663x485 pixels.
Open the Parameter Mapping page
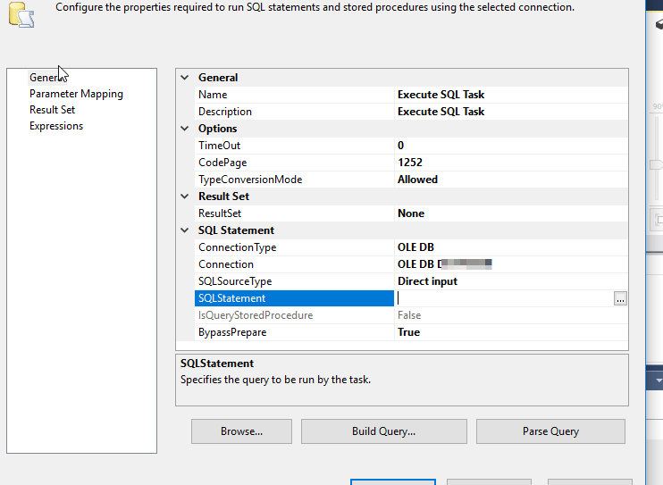[x=76, y=94]
